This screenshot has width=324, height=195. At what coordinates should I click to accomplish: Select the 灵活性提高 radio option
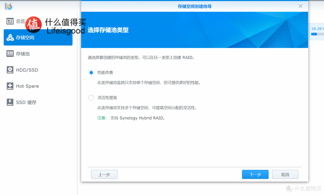click(x=91, y=97)
